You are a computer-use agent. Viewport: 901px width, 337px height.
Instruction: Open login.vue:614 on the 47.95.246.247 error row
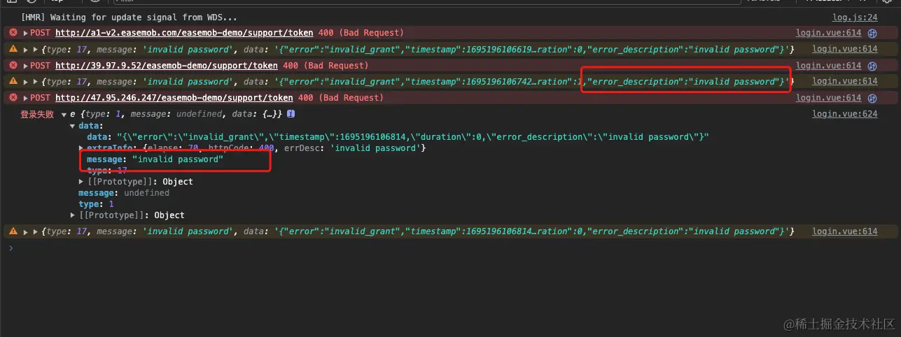click(x=829, y=98)
